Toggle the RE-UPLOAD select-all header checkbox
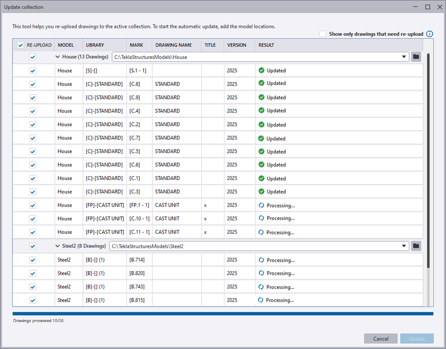446x349 pixels. (x=21, y=45)
